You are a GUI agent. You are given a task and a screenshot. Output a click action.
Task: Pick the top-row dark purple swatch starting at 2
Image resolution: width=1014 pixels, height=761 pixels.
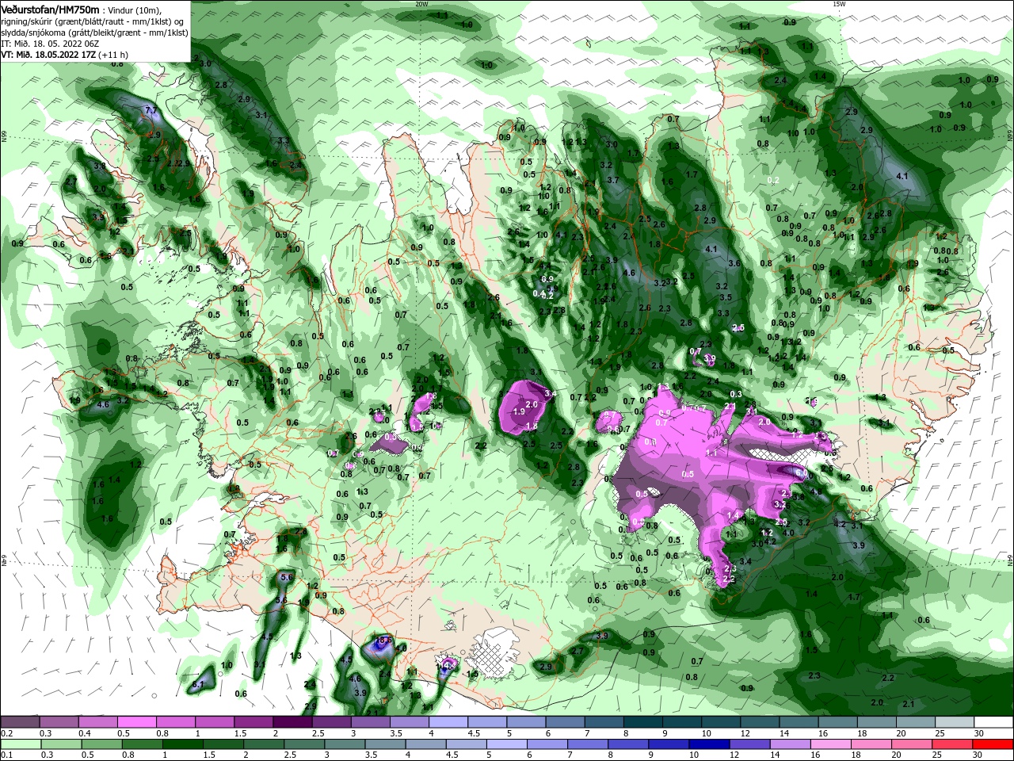[x=292, y=721]
